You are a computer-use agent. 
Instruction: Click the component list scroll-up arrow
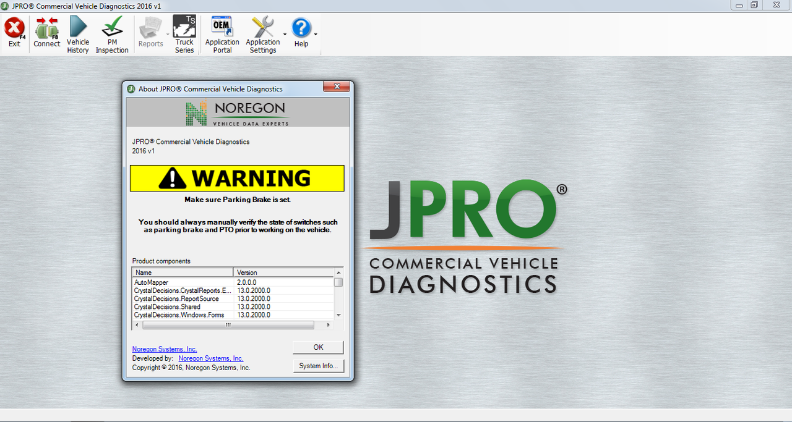(x=338, y=272)
